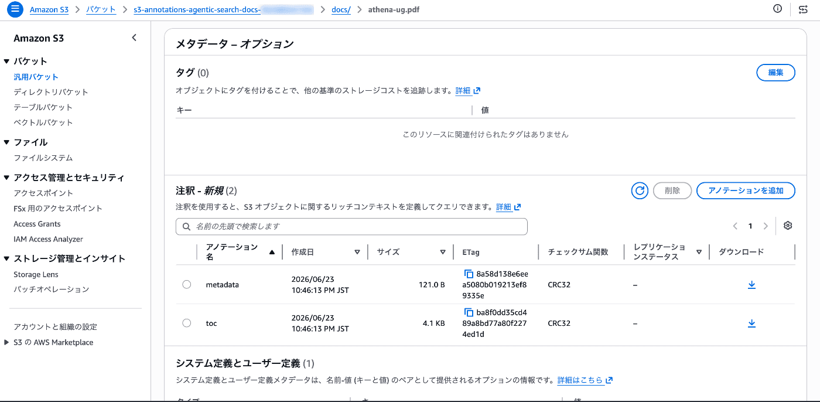820x402 pixels.
Task: Collapse the ファイル sidebar section
Action: click(7, 142)
